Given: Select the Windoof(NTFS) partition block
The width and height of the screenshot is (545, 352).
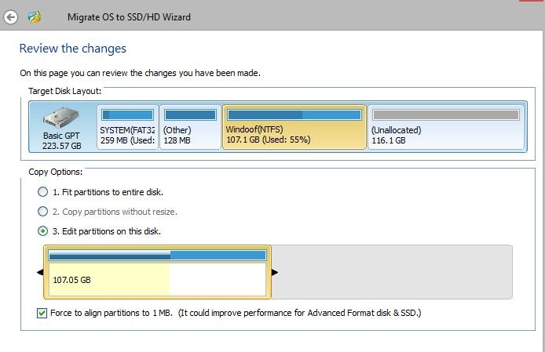Looking at the screenshot, I should pos(294,127).
